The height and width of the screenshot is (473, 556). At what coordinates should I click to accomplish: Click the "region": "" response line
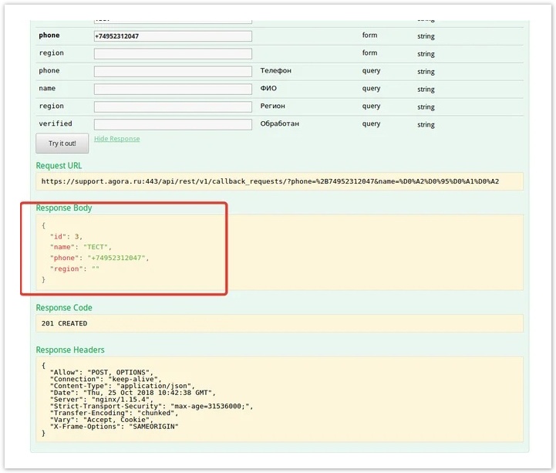75,269
